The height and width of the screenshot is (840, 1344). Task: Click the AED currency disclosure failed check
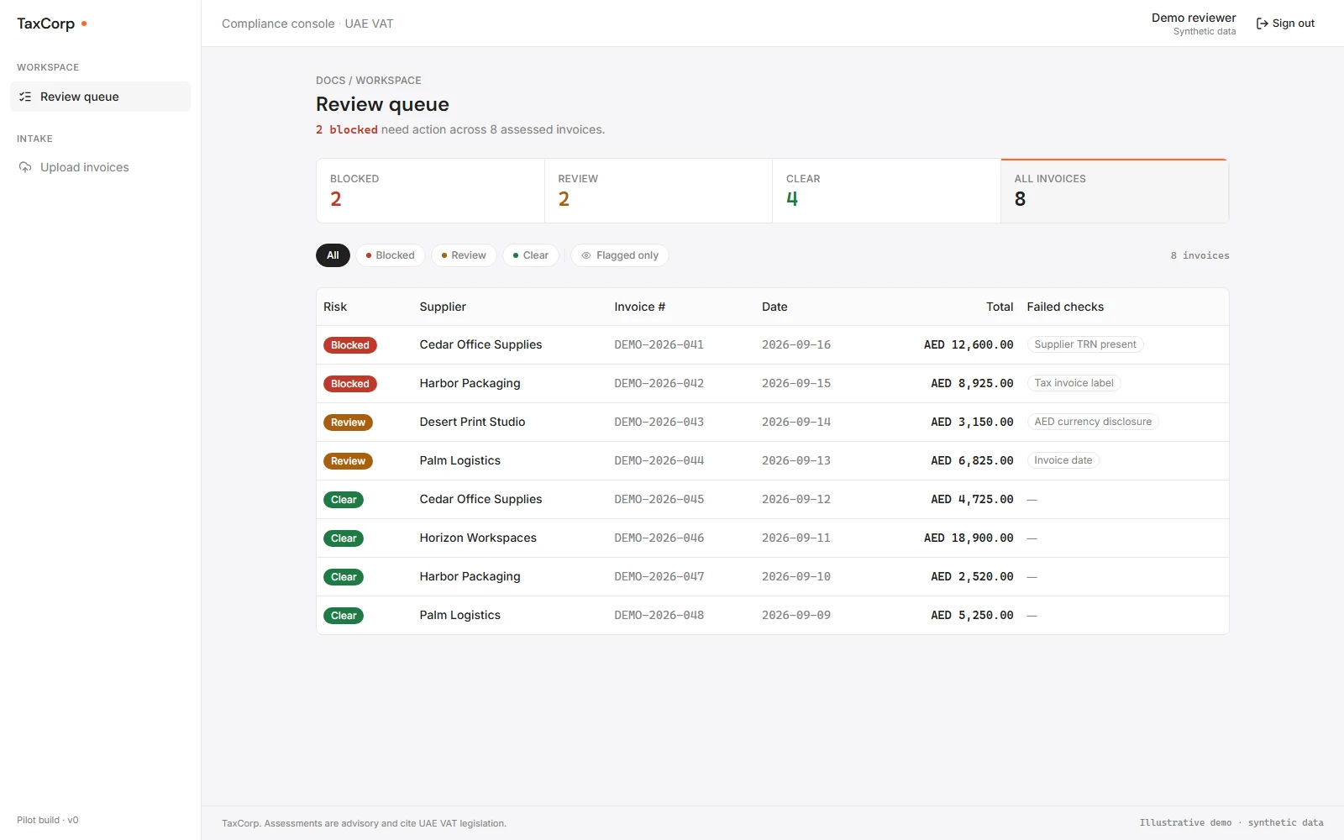[x=1093, y=422]
